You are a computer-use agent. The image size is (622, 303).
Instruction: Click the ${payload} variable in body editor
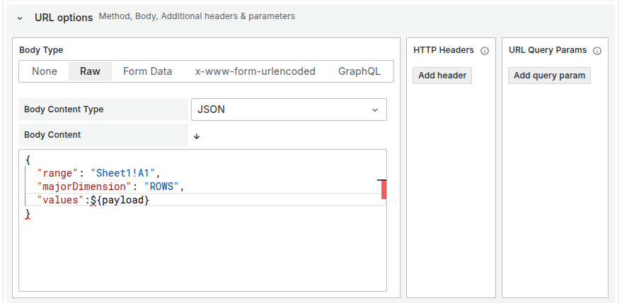[123, 200]
